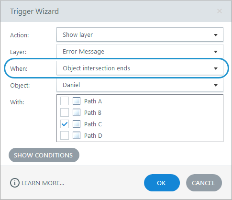Click the Path A shape icon
The width and height of the screenshot is (232, 200).
click(x=77, y=101)
